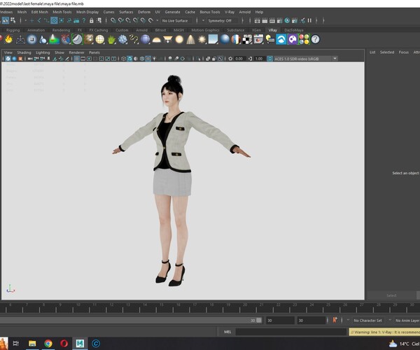Image resolution: width=420 pixels, height=350 pixels.
Task: Click the V-Ray grass fur icon
Action: tap(111, 40)
